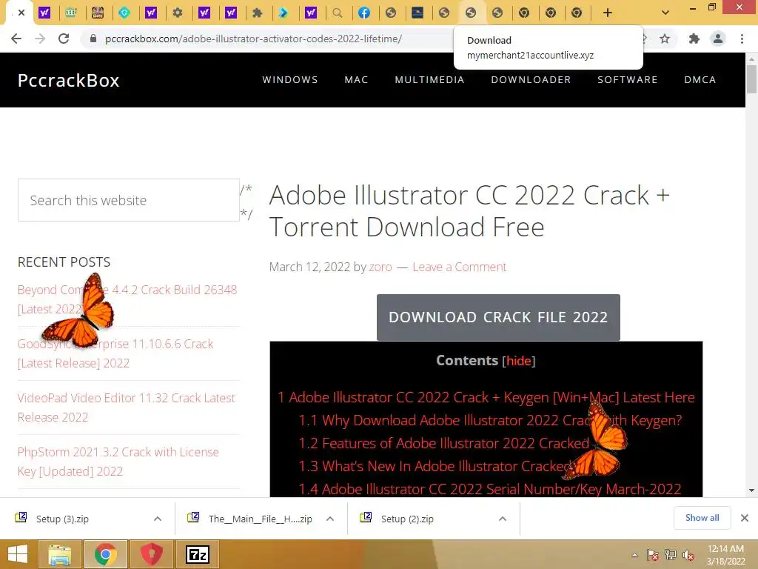Click the Leave a Comment link

click(x=459, y=267)
